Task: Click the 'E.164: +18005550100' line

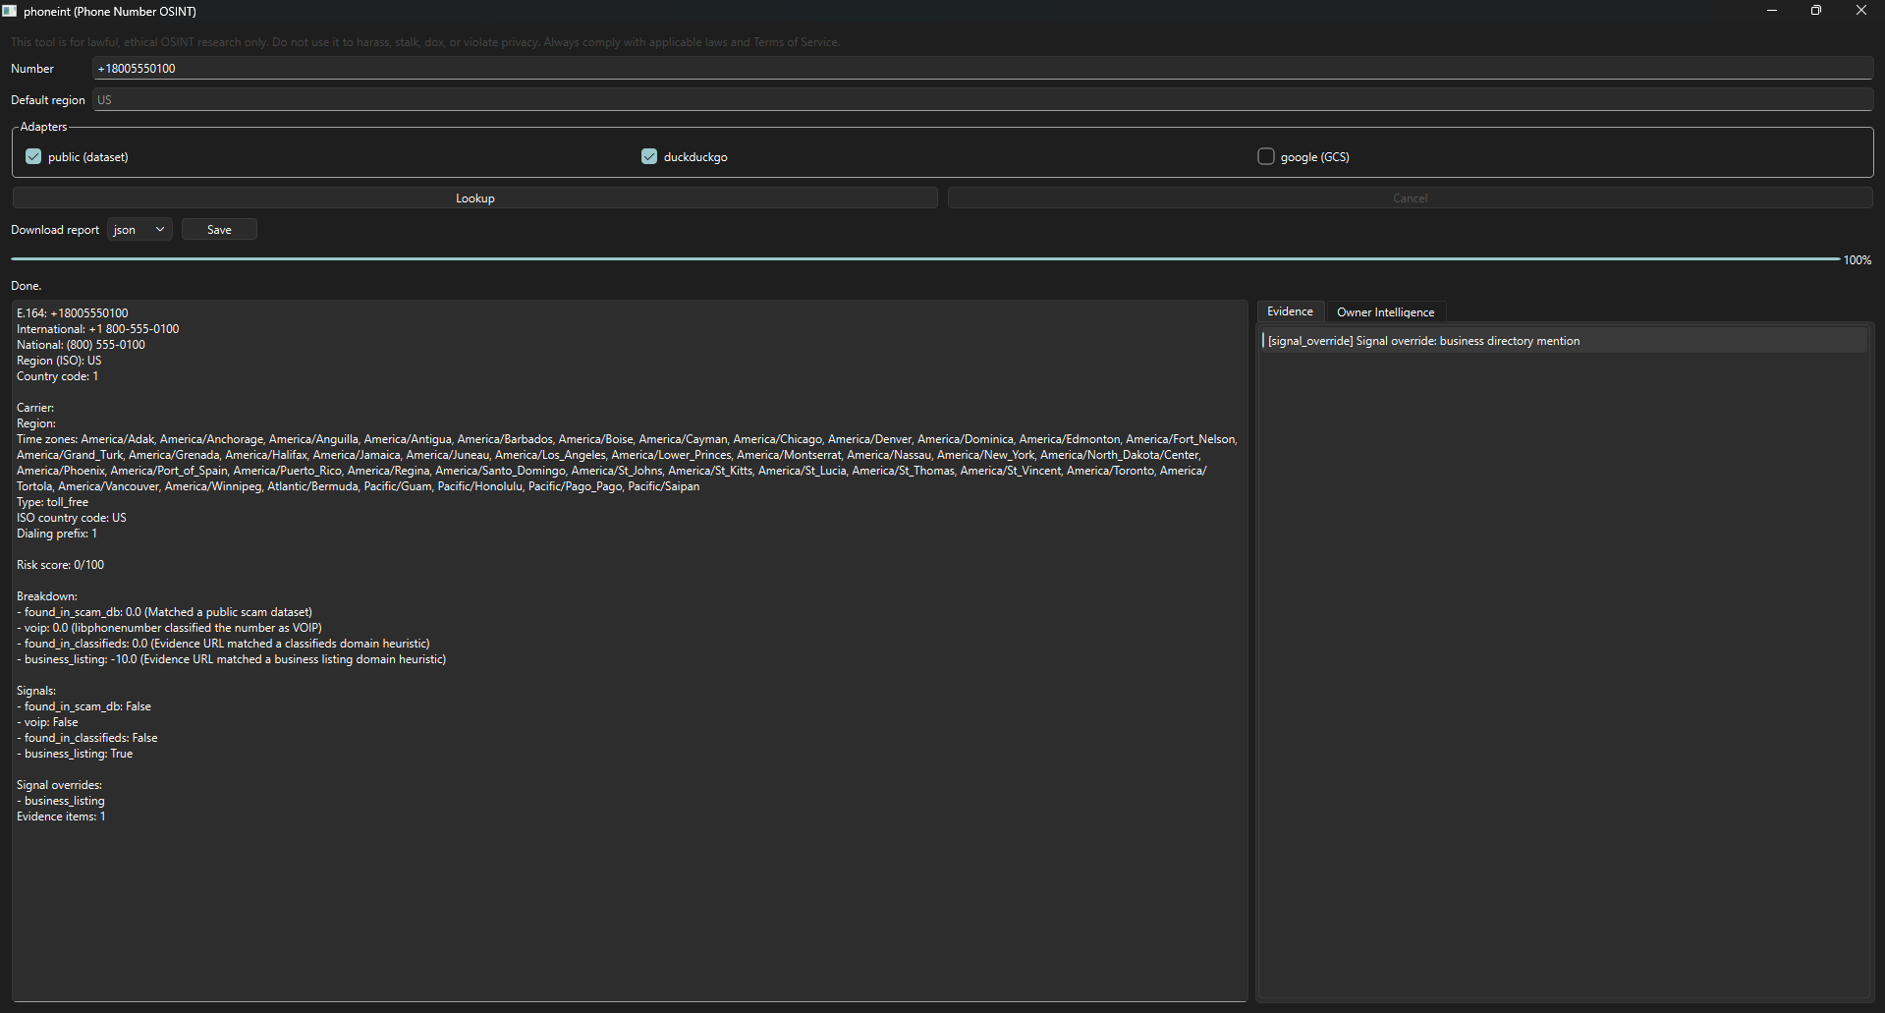Action: pyautogui.click(x=72, y=313)
